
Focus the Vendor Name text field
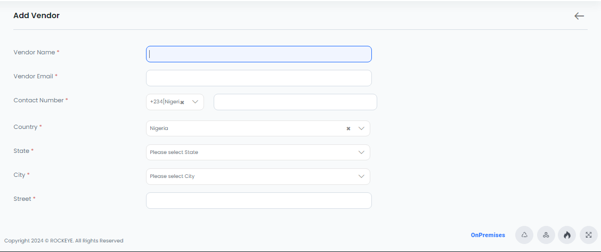pos(259,54)
